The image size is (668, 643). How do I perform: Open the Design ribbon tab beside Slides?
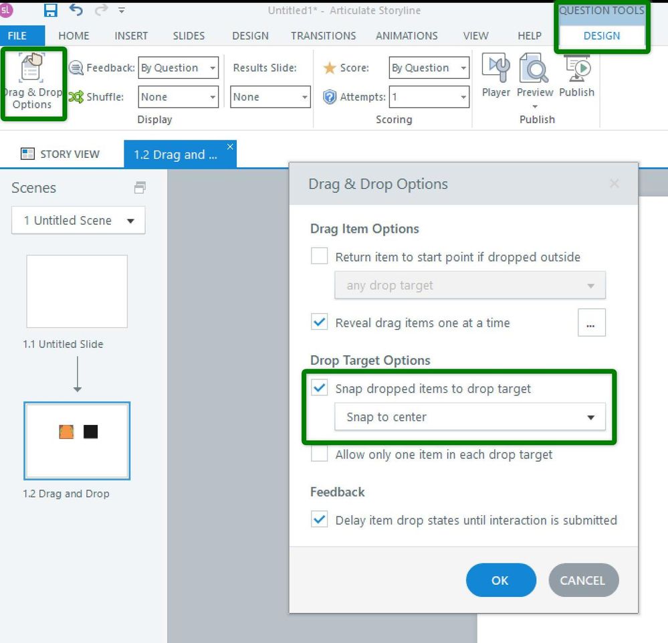251,36
